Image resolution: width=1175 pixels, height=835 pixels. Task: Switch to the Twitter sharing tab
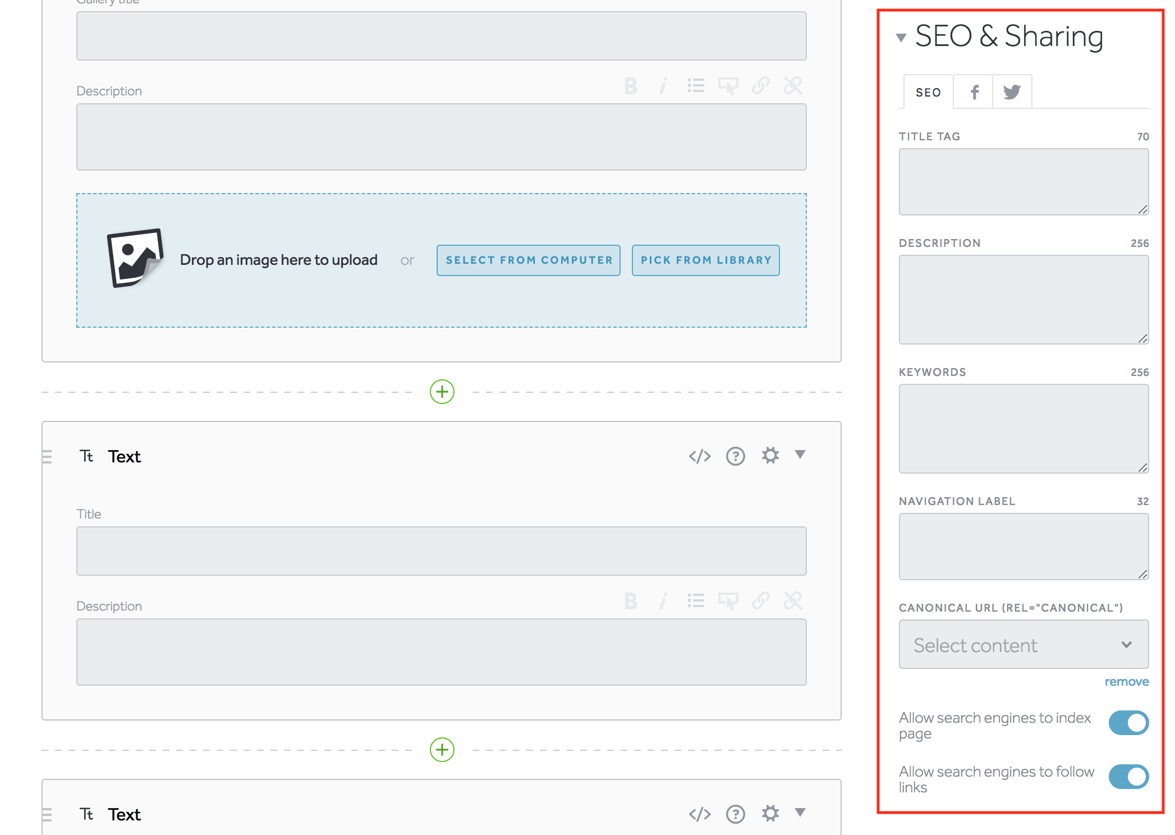(x=1012, y=92)
